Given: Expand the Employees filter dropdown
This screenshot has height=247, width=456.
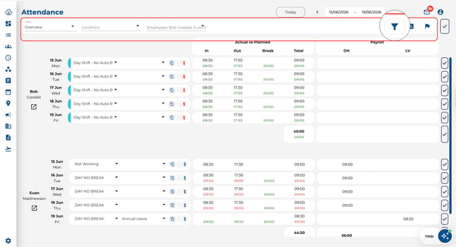Looking at the screenshot, I should coord(176,27).
